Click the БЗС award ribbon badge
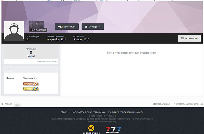 pyautogui.click(x=31, y=84)
